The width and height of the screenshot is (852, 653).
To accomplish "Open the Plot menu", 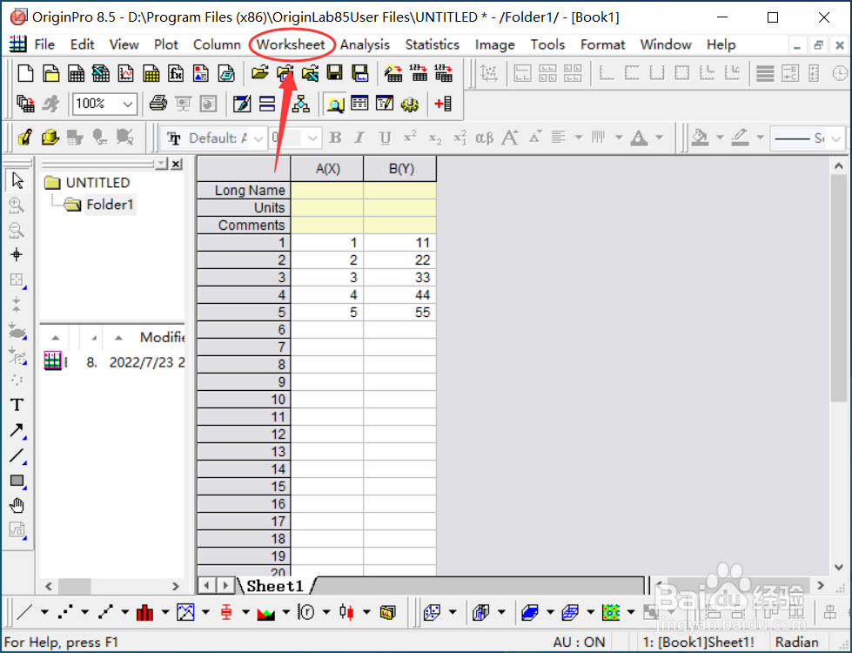I will [165, 44].
